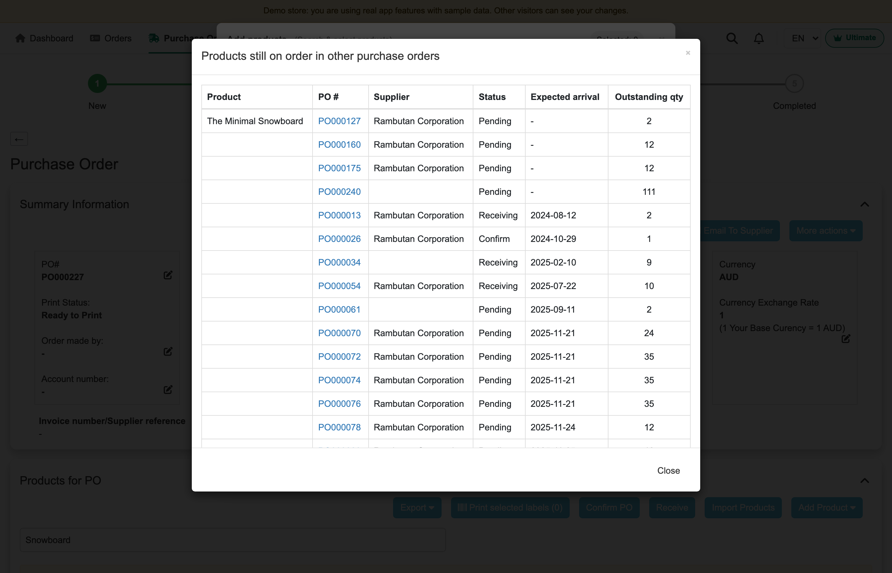Open purchase order PO000078 link
This screenshot has height=573, width=892.
(339, 427)
